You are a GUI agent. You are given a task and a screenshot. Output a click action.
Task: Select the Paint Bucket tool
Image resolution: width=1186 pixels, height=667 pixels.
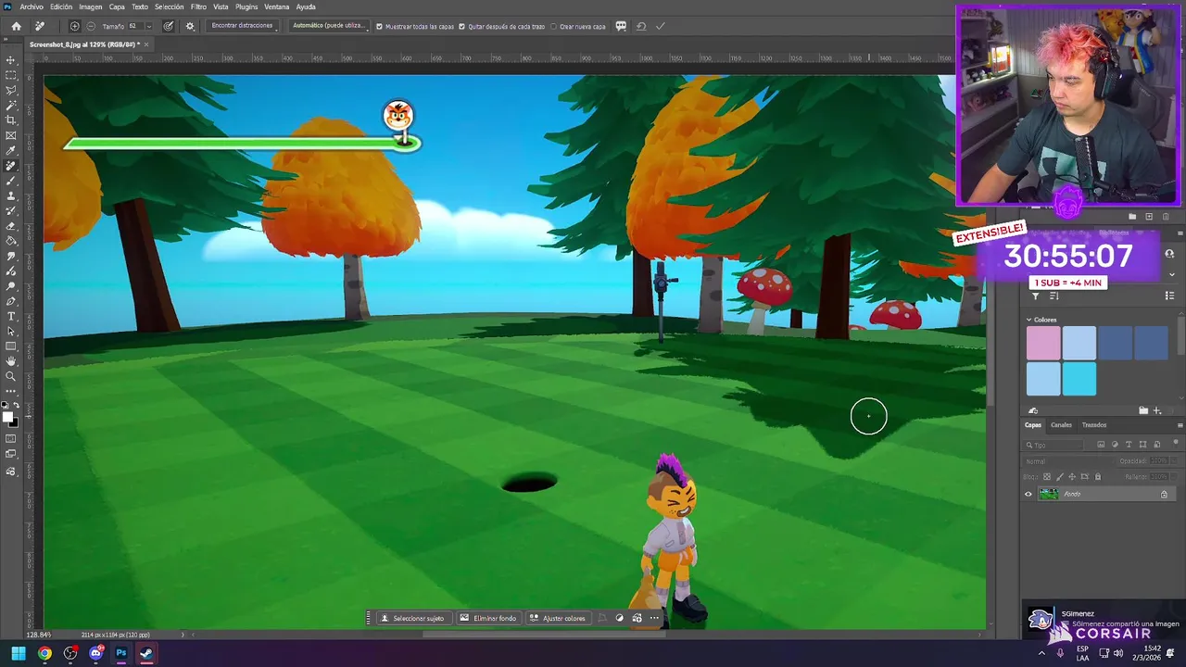(x=11, y=241)
